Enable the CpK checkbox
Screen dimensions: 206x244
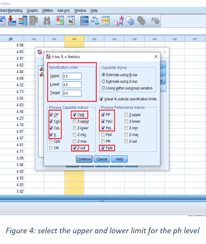[51, 141]
